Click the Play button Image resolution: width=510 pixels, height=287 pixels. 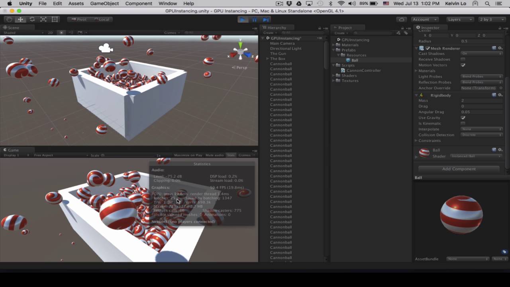(x=243, y=19)
